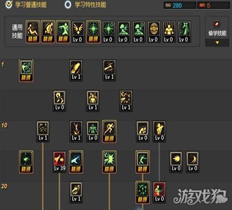Click the crescent moon kick Lv 0 skill
232x210 pixels.
click(193, 162)
